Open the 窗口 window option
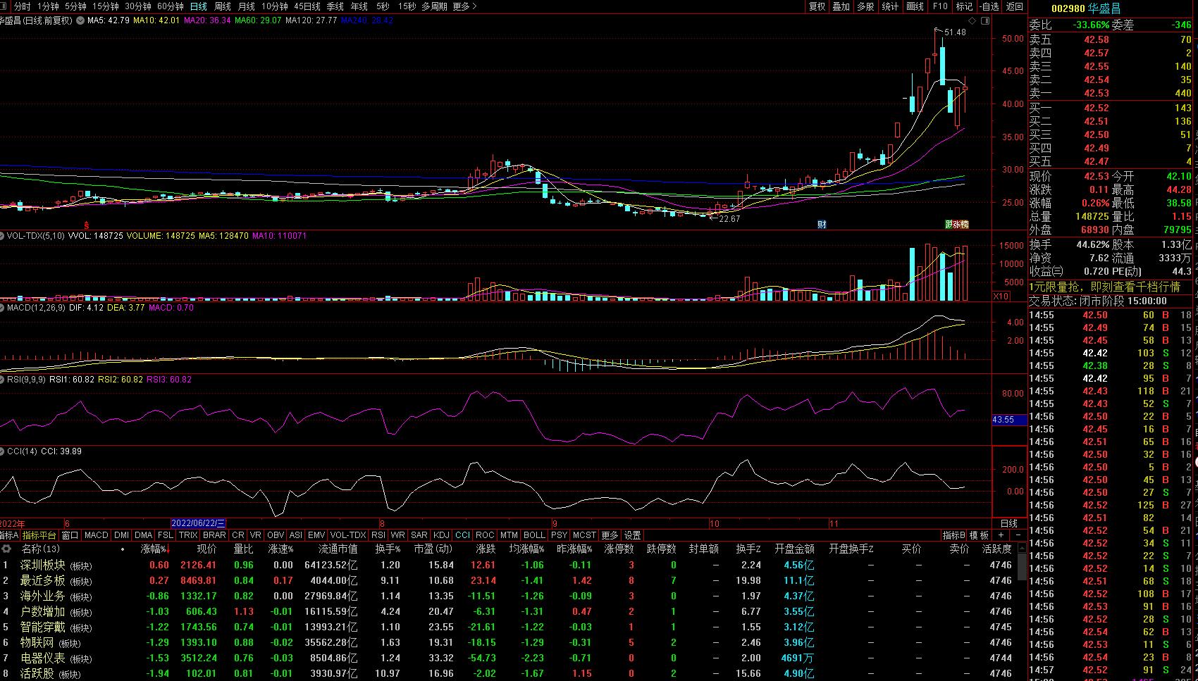Screen dimensions: 1198x681 point(70,535)
